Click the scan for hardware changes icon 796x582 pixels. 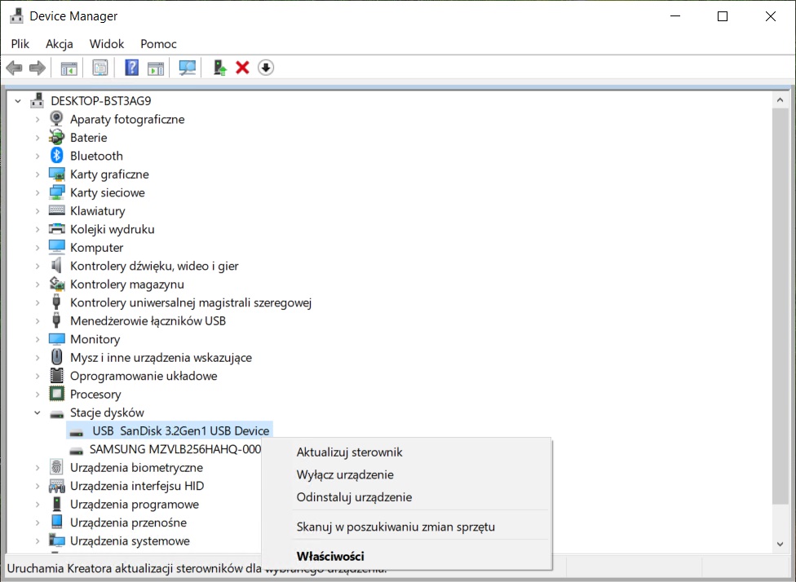(x=188, y=68)
